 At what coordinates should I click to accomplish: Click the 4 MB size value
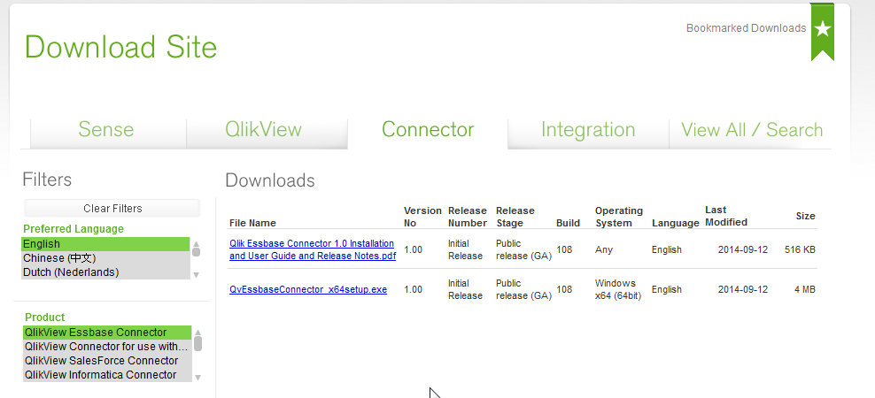click(803, 289)
